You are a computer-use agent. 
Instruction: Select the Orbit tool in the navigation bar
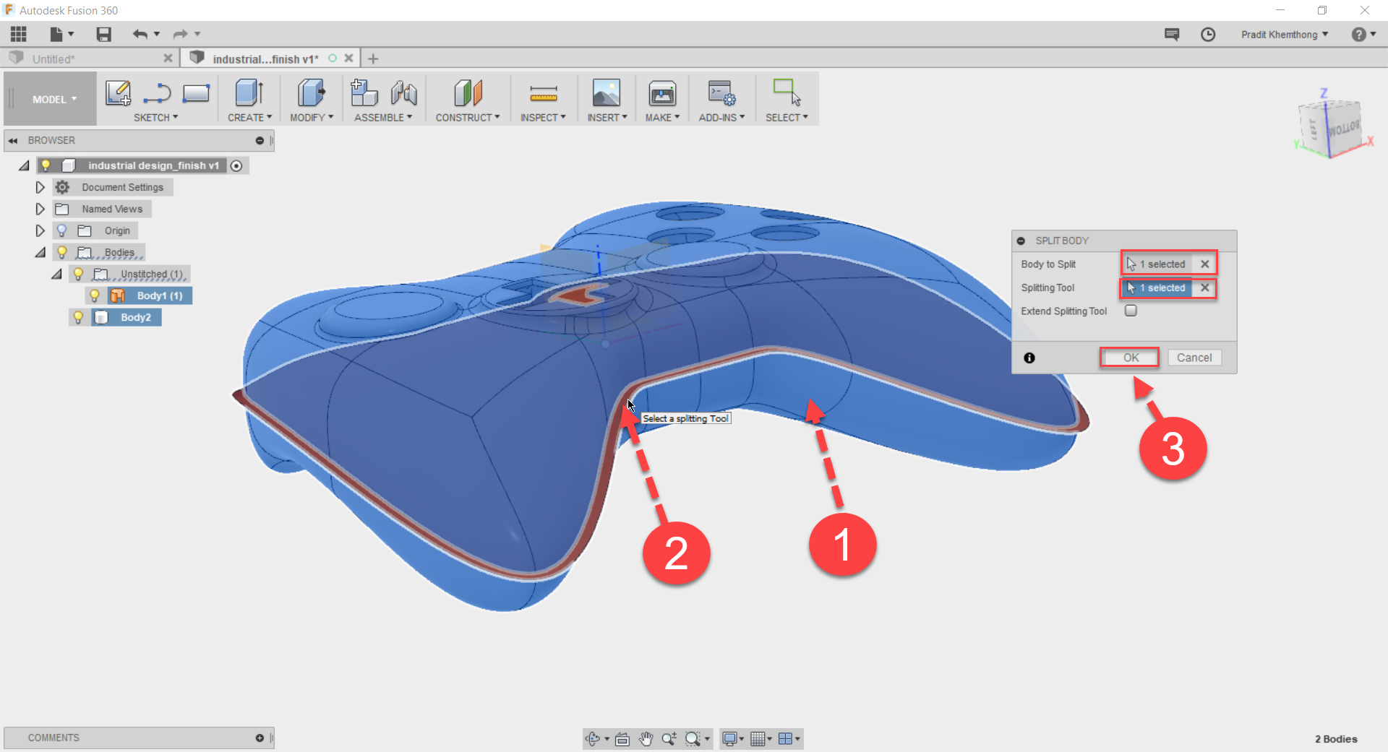tap(594, 738)
